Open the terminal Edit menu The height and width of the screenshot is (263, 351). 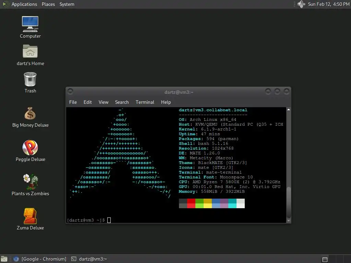click(x=87, y=102)
